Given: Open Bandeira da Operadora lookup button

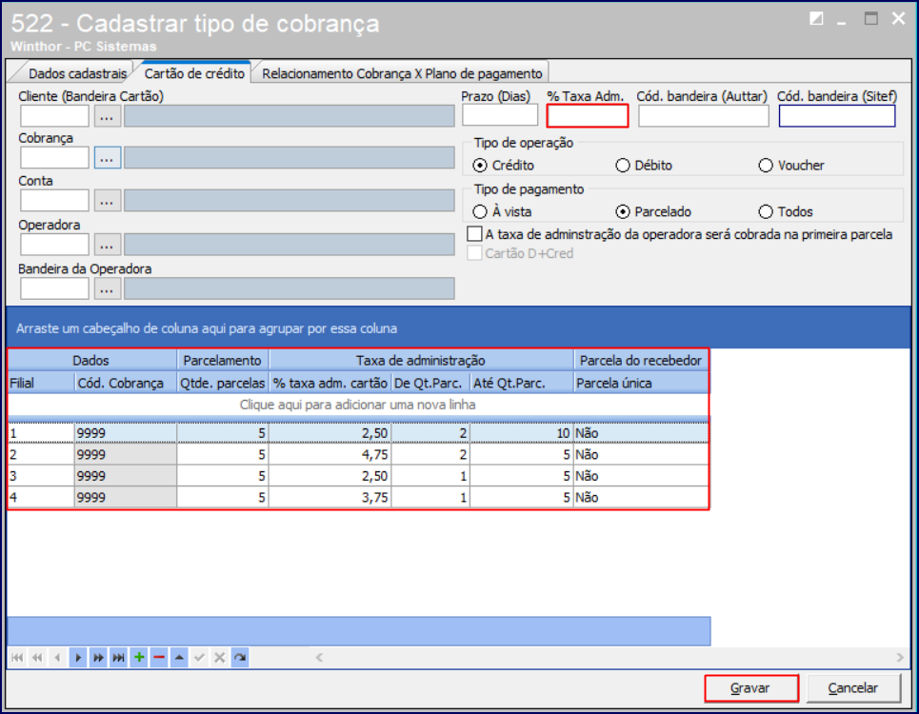Looking at the screenshot, I should pyautogui.click(x=107, y=288).
